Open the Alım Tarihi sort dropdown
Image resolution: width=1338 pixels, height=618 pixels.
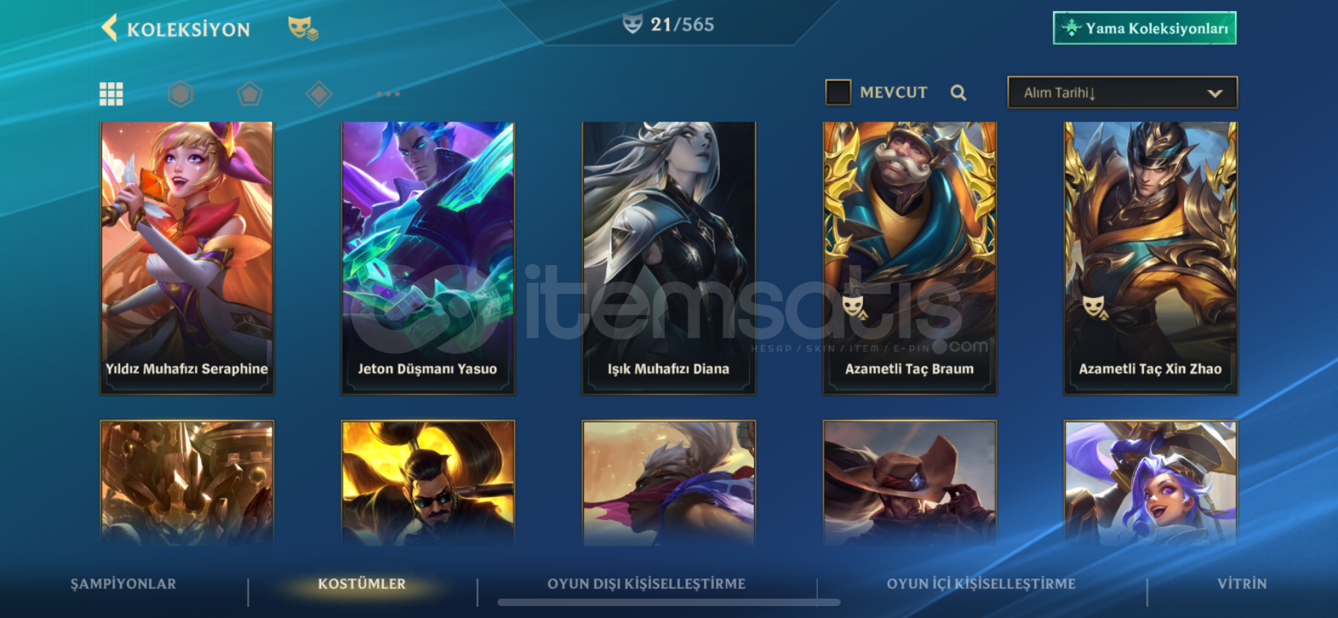[x=1122, y=93]
